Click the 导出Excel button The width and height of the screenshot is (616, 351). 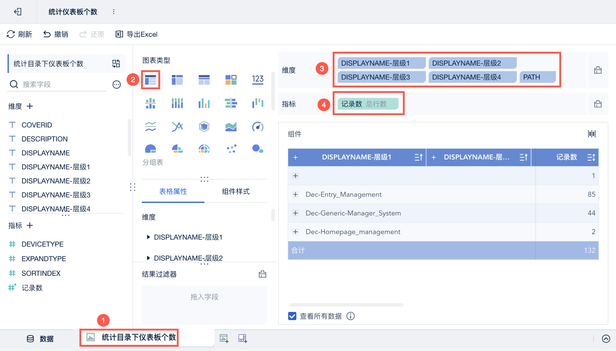(136, 34)
